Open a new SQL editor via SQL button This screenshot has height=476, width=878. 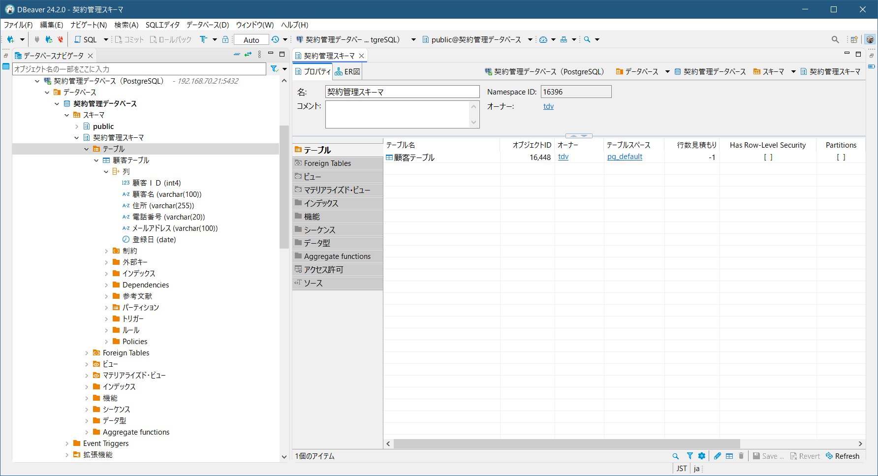point(86,39)
